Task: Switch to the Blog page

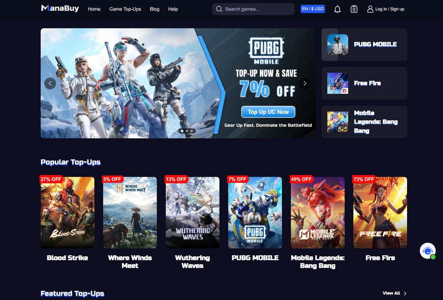Action: coord(154,9)
